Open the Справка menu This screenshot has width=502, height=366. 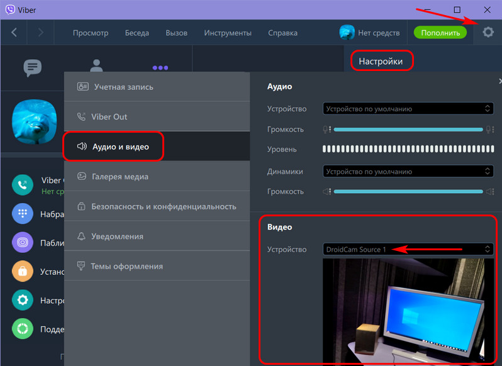pyautogui.click(x=282, y=33)
